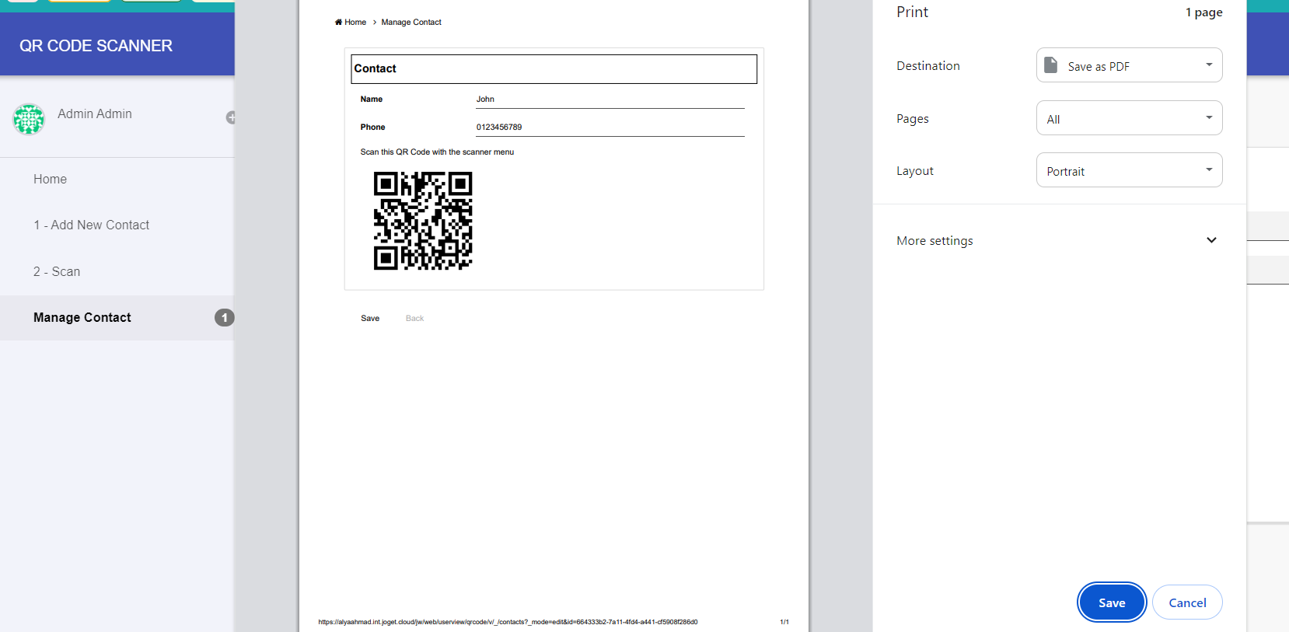Click the blue Save button in Print dialog
Screen dimensions: 1289x632
1112,602
